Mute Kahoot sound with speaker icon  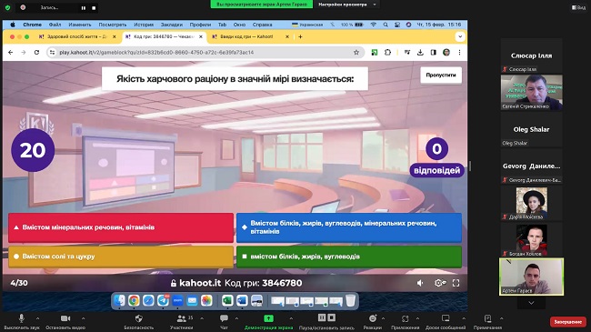click(420, 283)
